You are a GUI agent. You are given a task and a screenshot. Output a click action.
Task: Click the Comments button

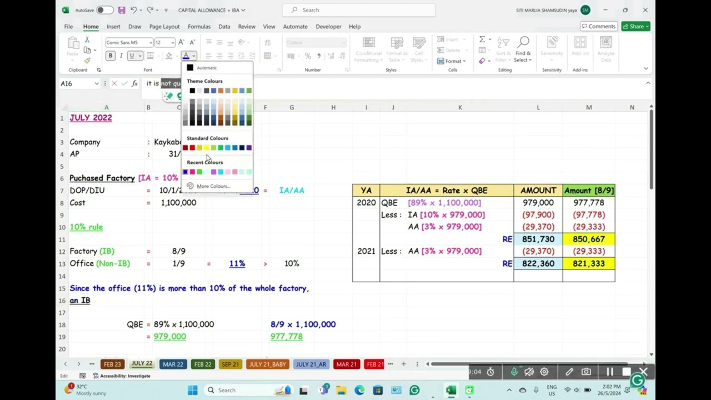click(599, 26)
